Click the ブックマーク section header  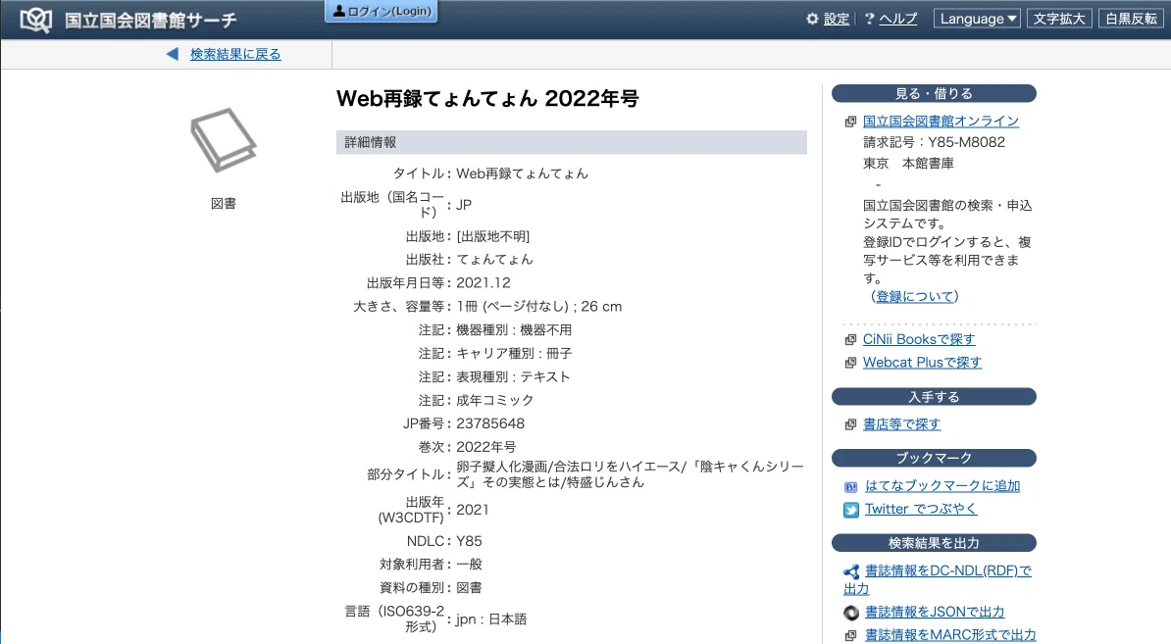click(934, 458)
